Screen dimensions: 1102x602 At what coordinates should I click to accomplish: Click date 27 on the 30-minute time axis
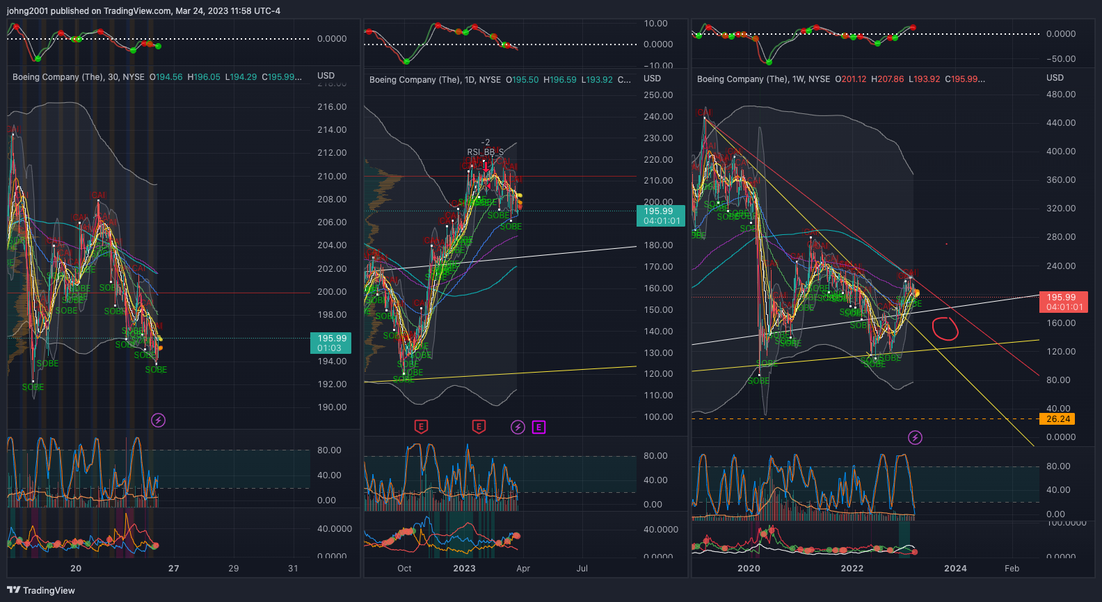tap(174, 569)
